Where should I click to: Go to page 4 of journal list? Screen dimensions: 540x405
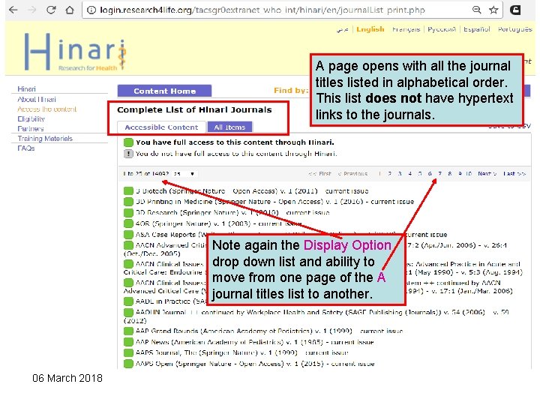(x=409, y=173)
